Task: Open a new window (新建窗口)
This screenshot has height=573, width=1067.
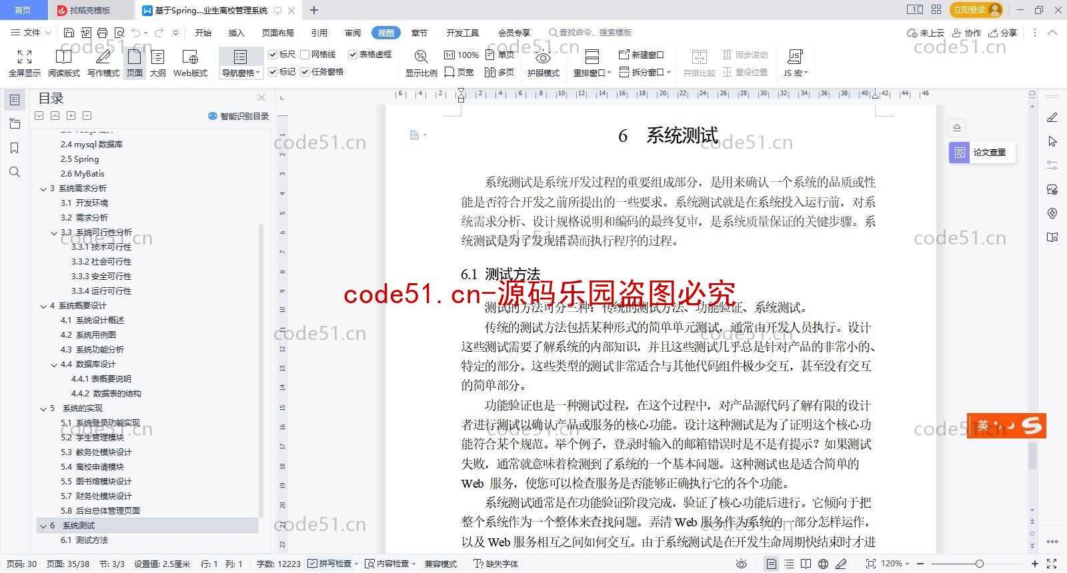Action: click(x=642, y=55)
